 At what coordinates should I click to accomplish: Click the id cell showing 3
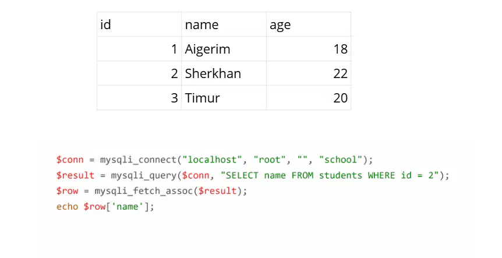(x=139, y=98)
